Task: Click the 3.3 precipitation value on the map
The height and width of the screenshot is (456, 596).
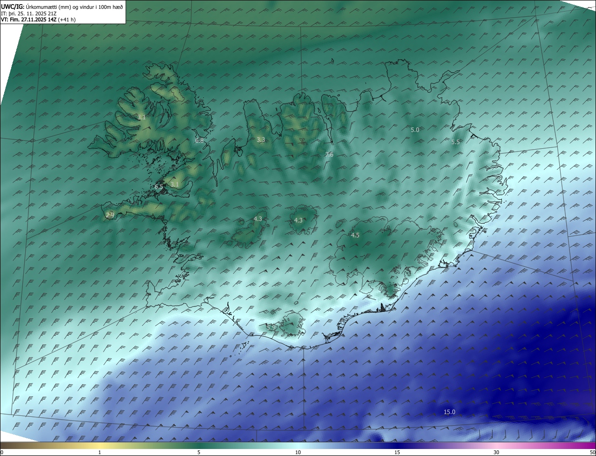Action: click(261, 139)
